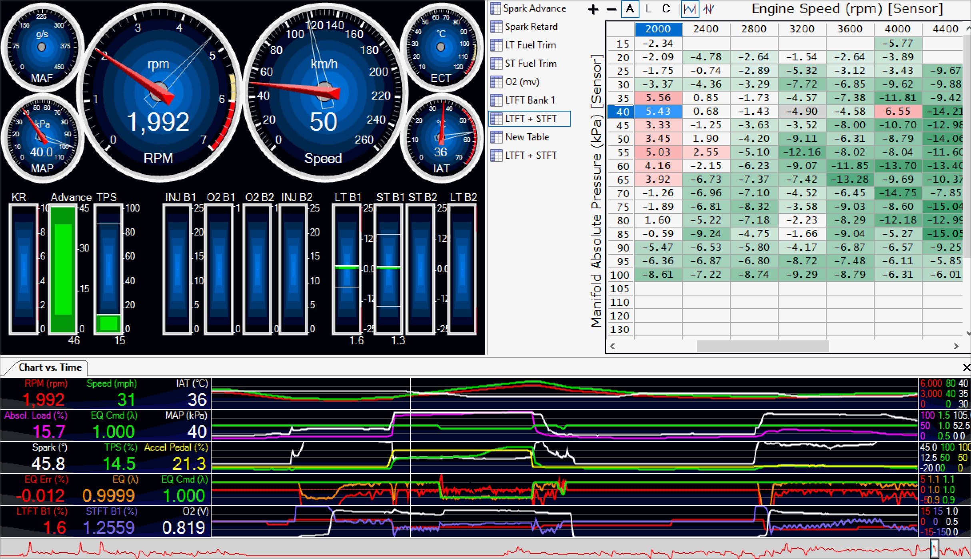Select the ST Fuel Trim table icon
This screenshot has height=559, width=971.
coord(496,64)
